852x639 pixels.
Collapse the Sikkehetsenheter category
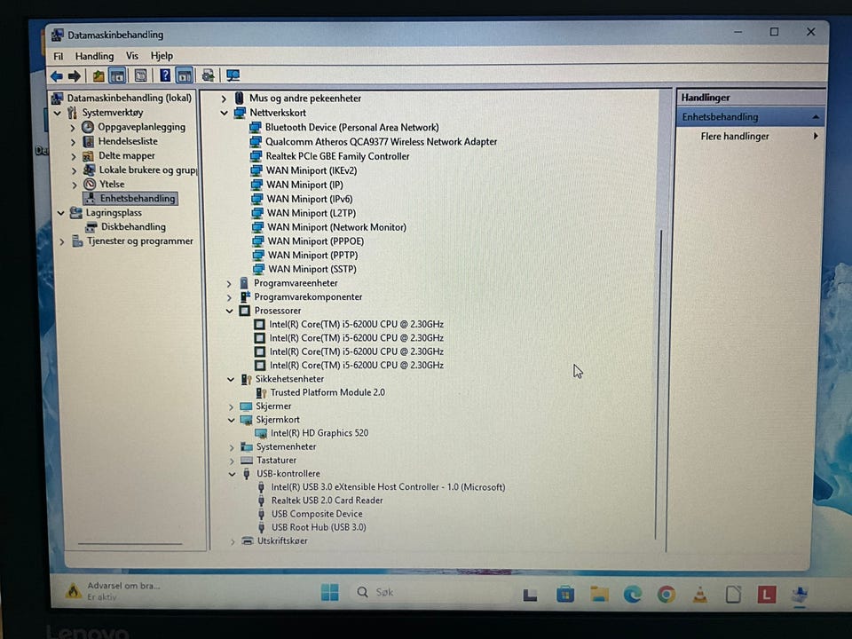pyautogui.click(x=231, y=379)
